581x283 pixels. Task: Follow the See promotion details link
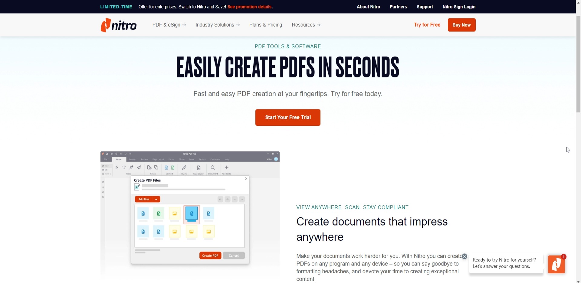click(250, 7)
